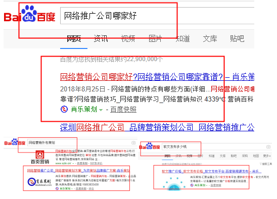Open the 百度快照 link under the first result
This screenshot has width=277, height=199.
pos(123,110)
